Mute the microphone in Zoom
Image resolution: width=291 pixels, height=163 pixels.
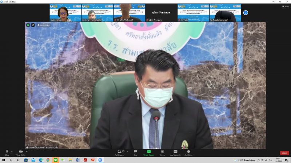pos(7,152)
